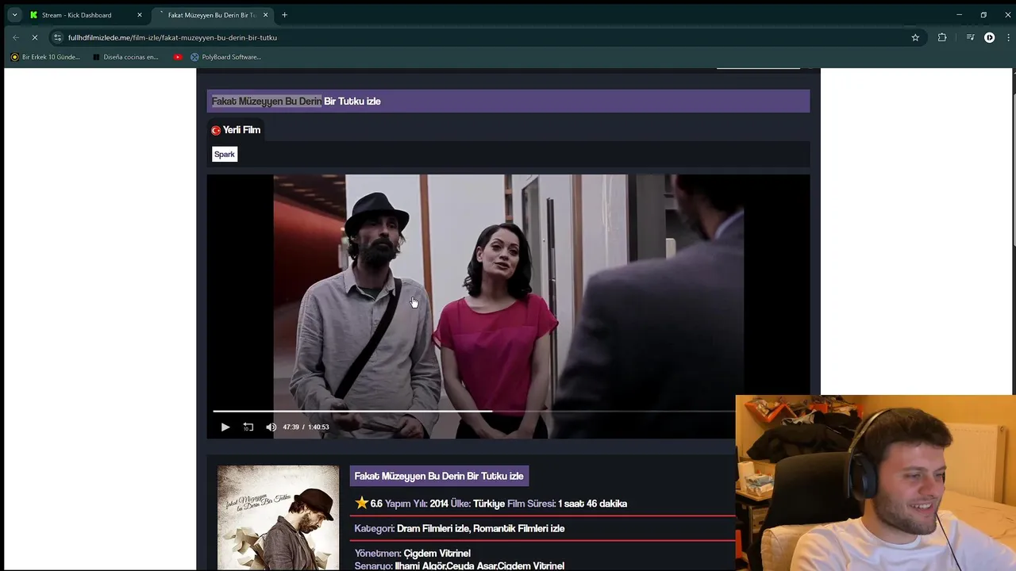Open the media controls icon
Viewport: 1016px width, 571px height.
pyautogui.click(x=970, y=37)
